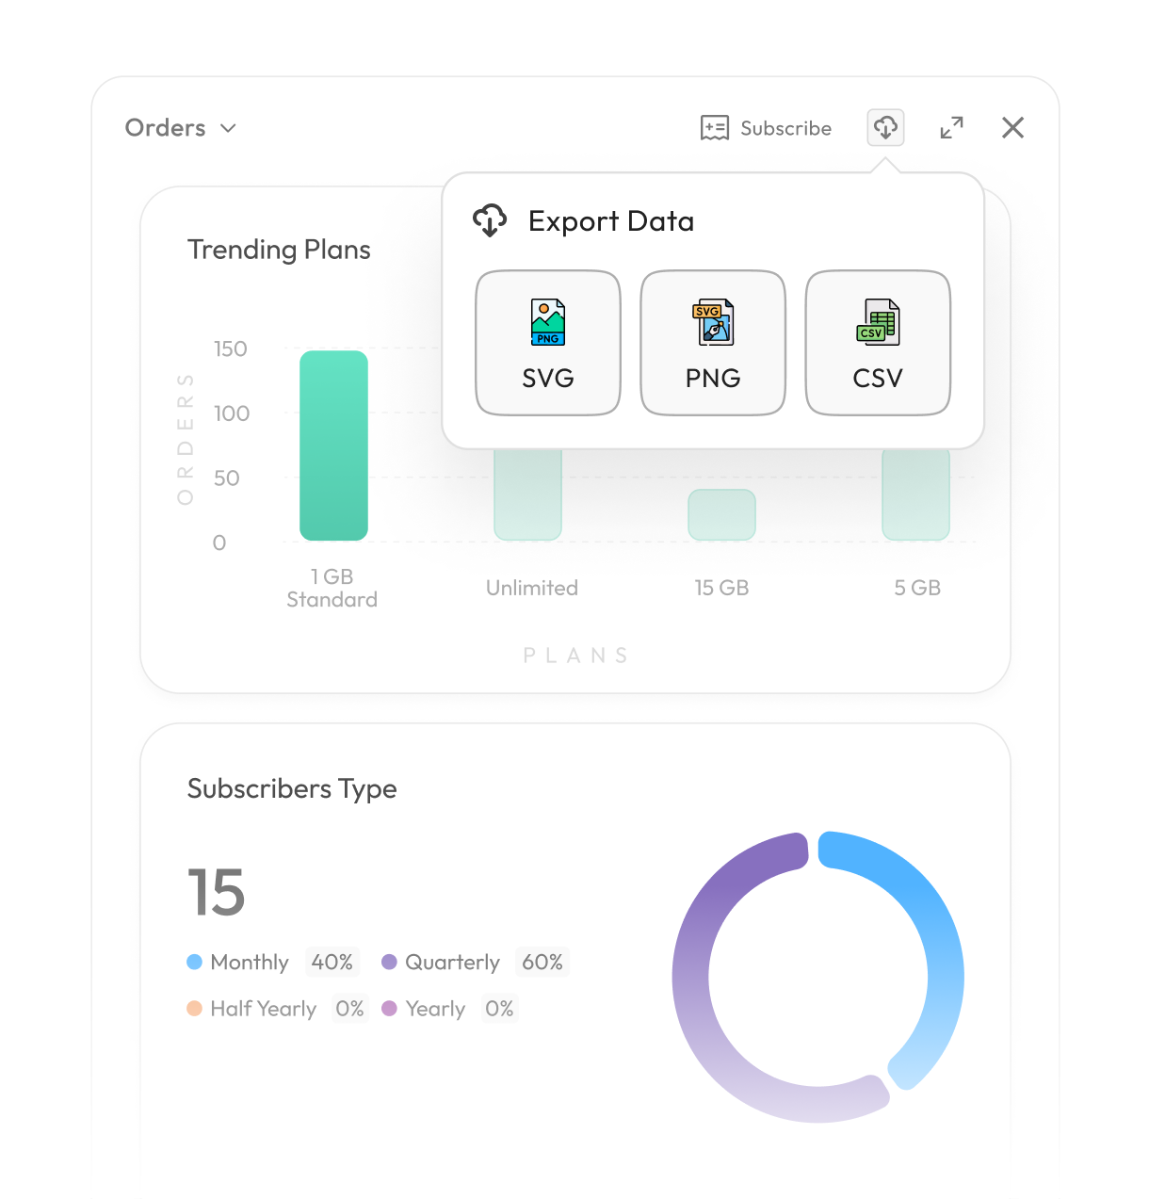
Task: Click the Export Data cloud icon in popover header
Action: click(x=490, y=220)
